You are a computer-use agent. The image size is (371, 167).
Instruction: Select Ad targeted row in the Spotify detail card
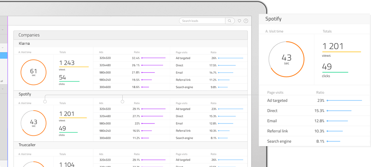point(315,100)
